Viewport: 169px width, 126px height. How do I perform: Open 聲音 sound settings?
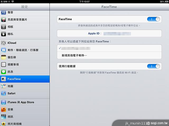click(x=25, y=13)
